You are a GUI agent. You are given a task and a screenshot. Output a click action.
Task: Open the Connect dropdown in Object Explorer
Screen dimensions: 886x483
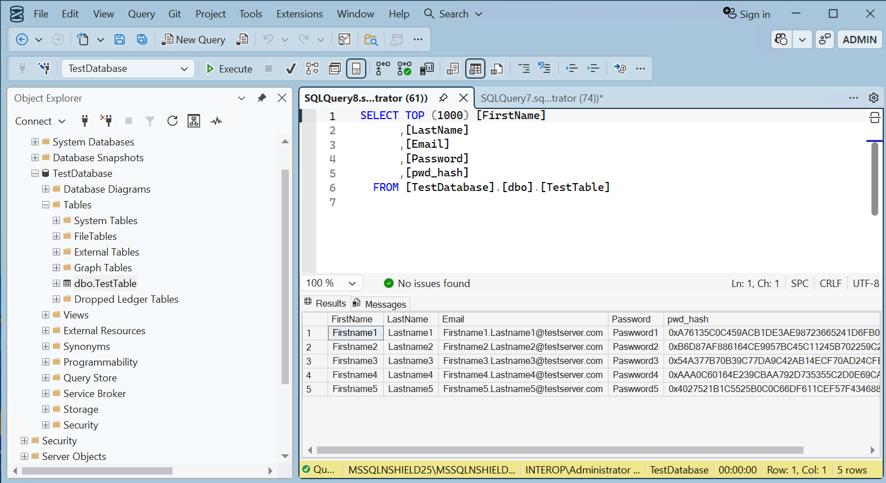click(40, 121)
